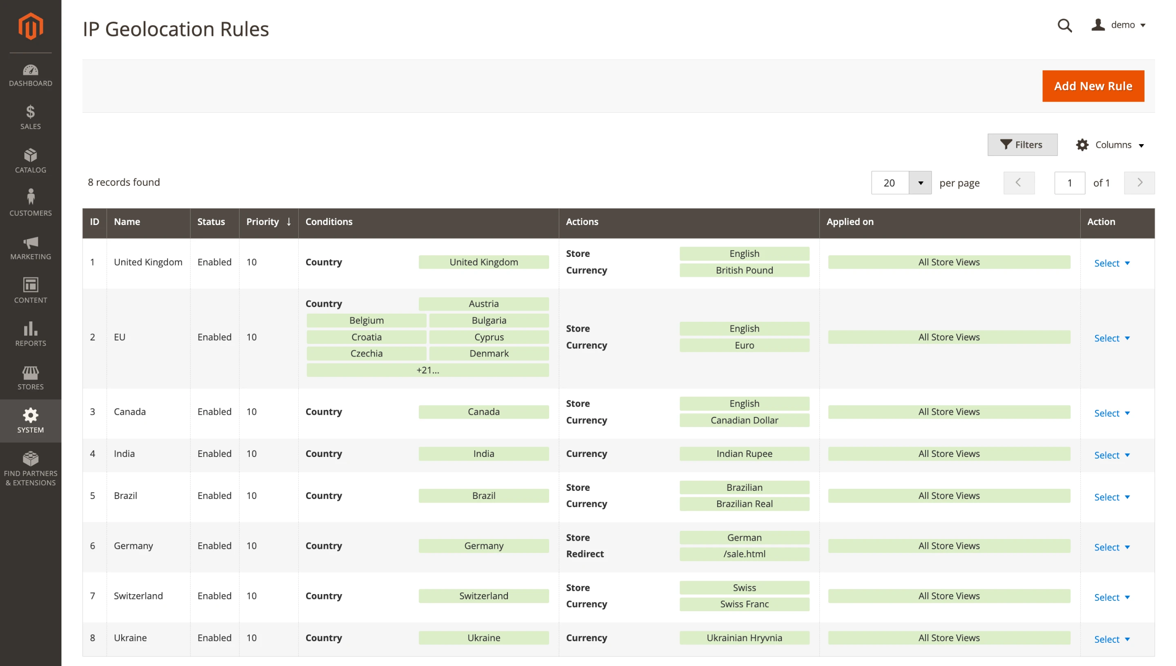
Task: Select the Reports sidebar item
Action: (30, 334)
